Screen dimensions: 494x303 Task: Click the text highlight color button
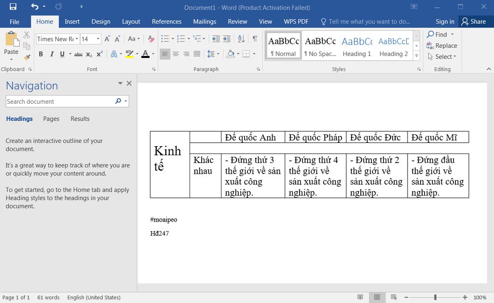(129, 54)
